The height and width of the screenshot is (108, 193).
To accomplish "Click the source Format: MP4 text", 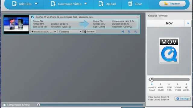I will [x=38, y=24].
